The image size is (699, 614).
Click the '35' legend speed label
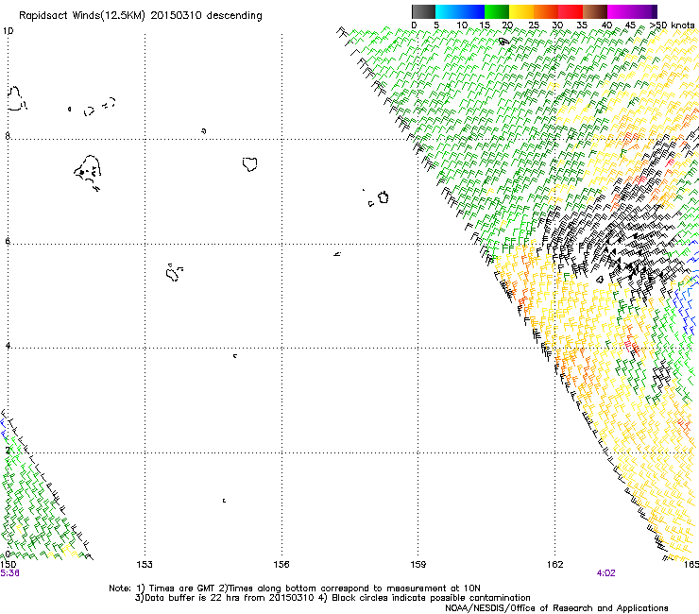(582, 26)
